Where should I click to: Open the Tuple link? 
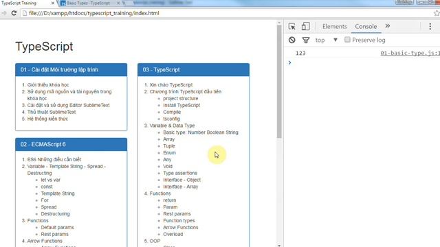point(169,146)
